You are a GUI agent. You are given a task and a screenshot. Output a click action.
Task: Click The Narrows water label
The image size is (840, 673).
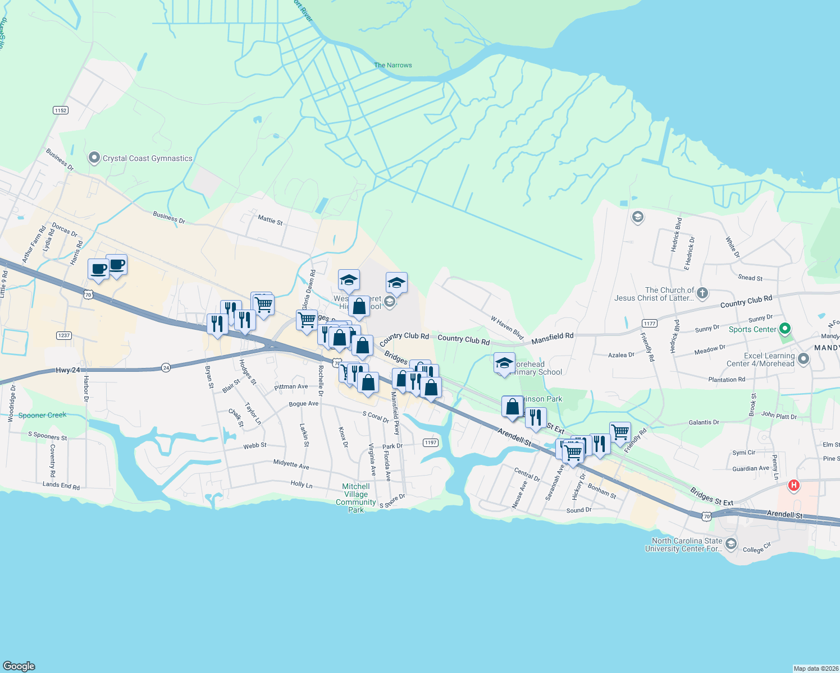393,65
